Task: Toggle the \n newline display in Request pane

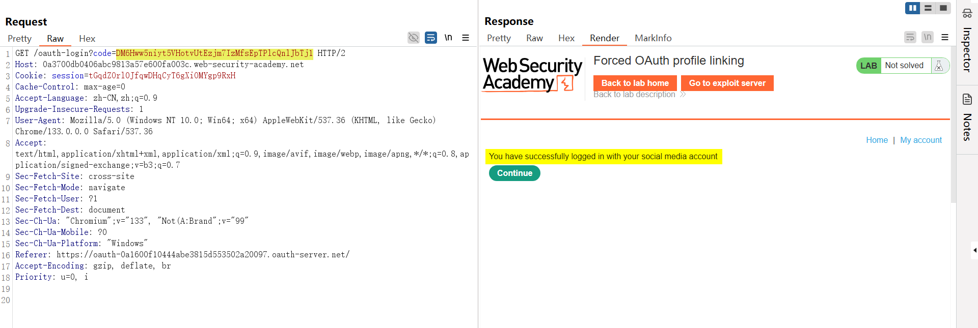Action: click(448, 38)
